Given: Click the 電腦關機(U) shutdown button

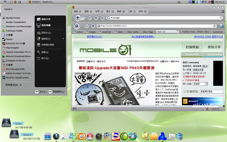Looking at the screenshot, I should (57, 92).
